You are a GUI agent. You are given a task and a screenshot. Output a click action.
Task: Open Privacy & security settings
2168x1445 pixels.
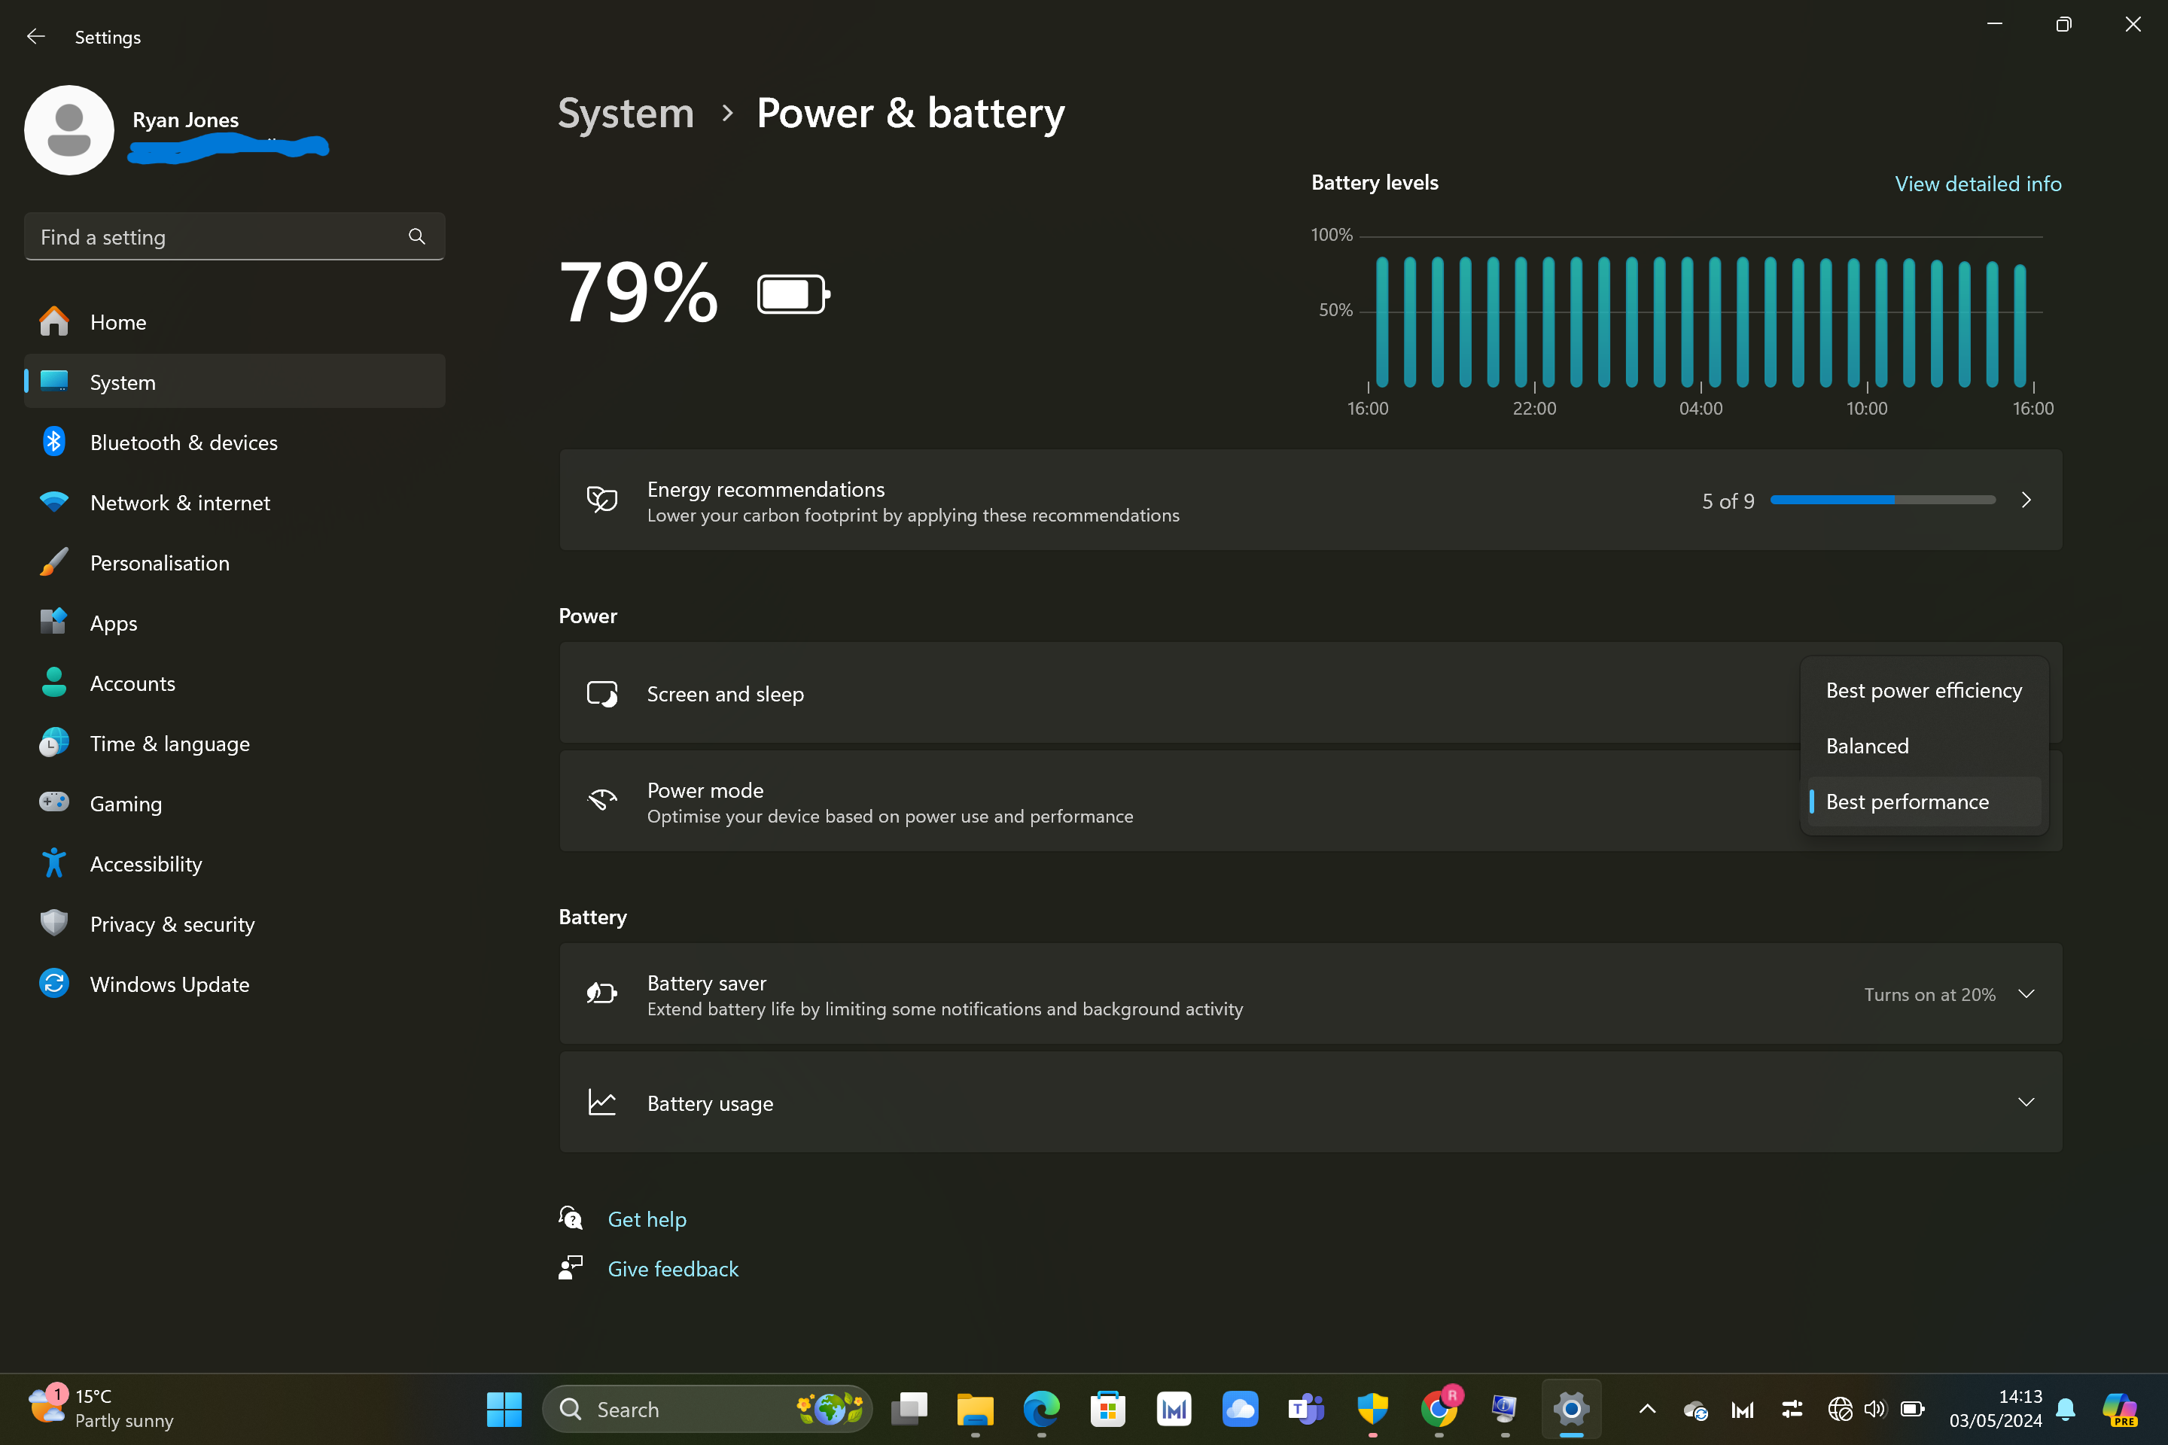[234, 923]
